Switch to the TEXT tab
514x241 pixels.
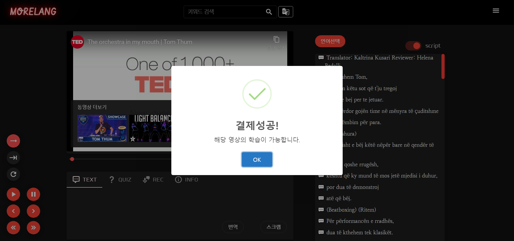(x=84, y=180)
